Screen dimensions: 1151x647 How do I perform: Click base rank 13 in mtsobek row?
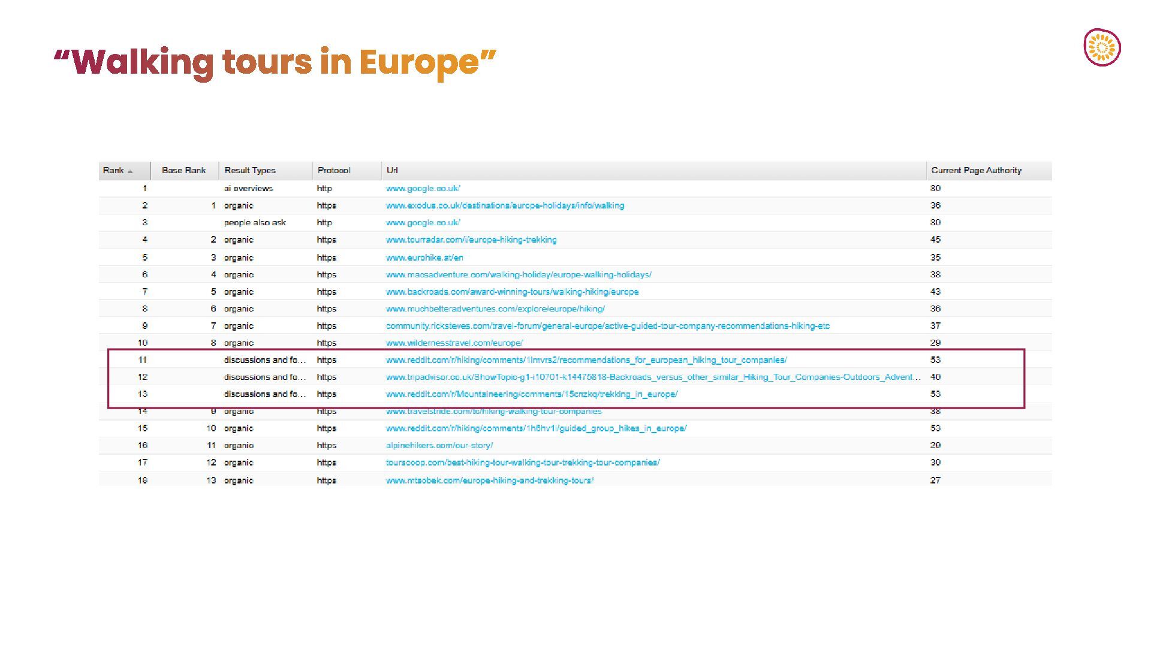(x=211, y=480)
